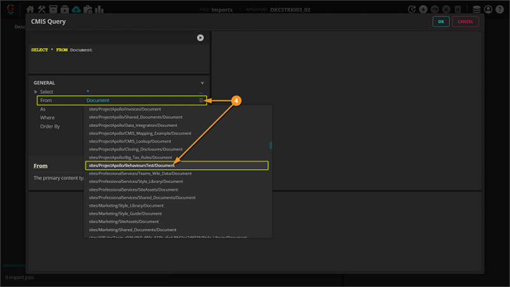510x287 pixels.
Task: Click repository name OKCSTRKI03_02
Action: coord(290,10)
